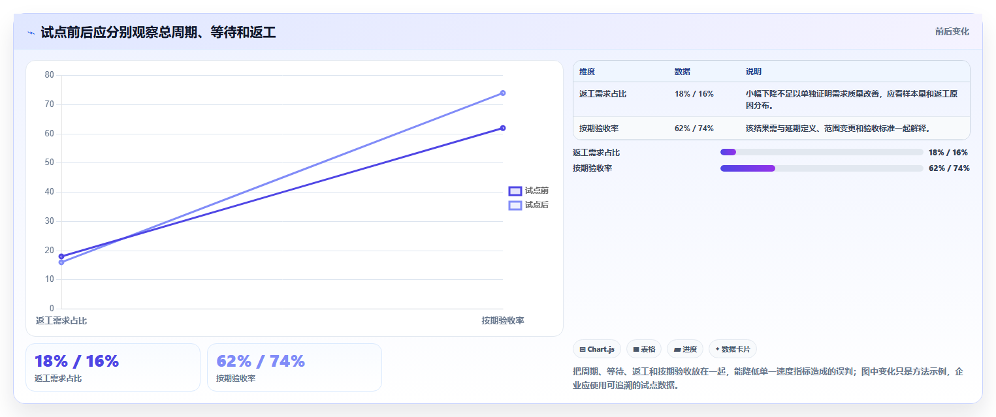
Task: Click the y-axis label 80
Action: pyautogui.click(x=50, y=75)
